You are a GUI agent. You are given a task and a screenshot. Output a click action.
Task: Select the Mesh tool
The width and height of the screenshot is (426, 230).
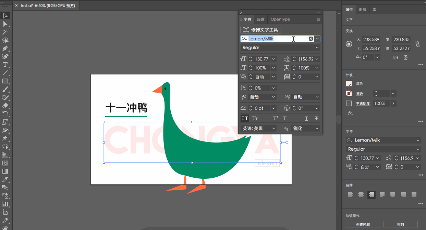pos(5,163)
